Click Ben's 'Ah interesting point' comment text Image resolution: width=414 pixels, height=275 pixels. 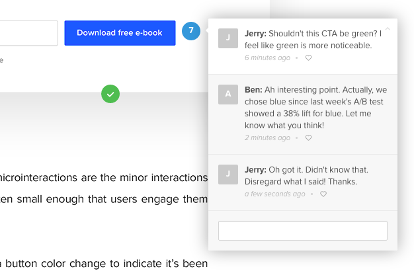(315, 108)
